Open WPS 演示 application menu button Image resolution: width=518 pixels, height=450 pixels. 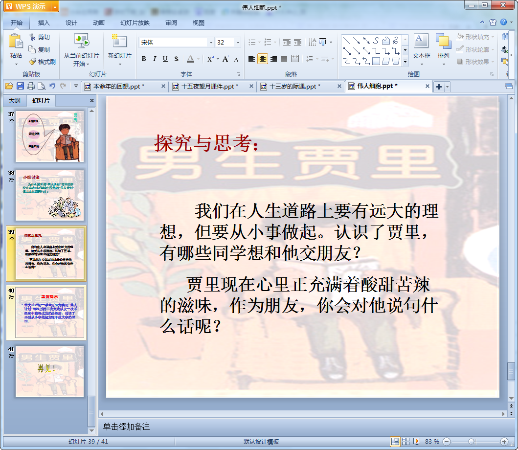click(31, 6)
